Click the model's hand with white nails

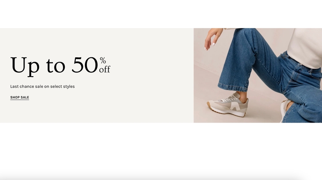(213, 39)
